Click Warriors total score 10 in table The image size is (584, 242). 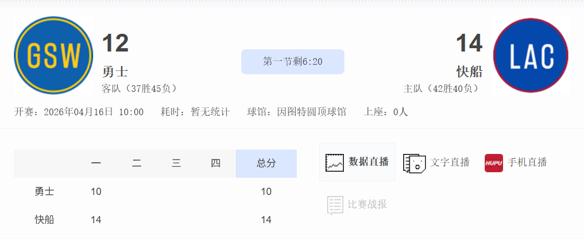[x=266, y=192]
